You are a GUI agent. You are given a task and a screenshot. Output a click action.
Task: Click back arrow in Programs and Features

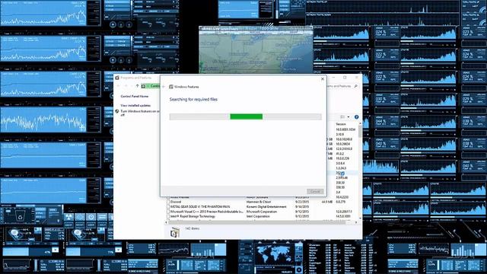(119, 86)
